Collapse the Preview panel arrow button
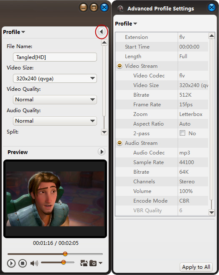This screenshot has height=275, width=219. [x=102, y=152]
